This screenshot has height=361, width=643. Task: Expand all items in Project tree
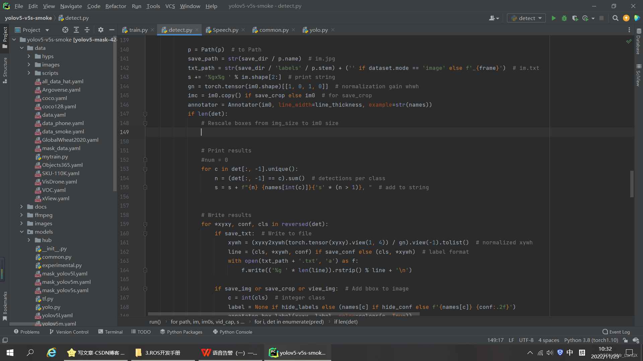(76, 30)
